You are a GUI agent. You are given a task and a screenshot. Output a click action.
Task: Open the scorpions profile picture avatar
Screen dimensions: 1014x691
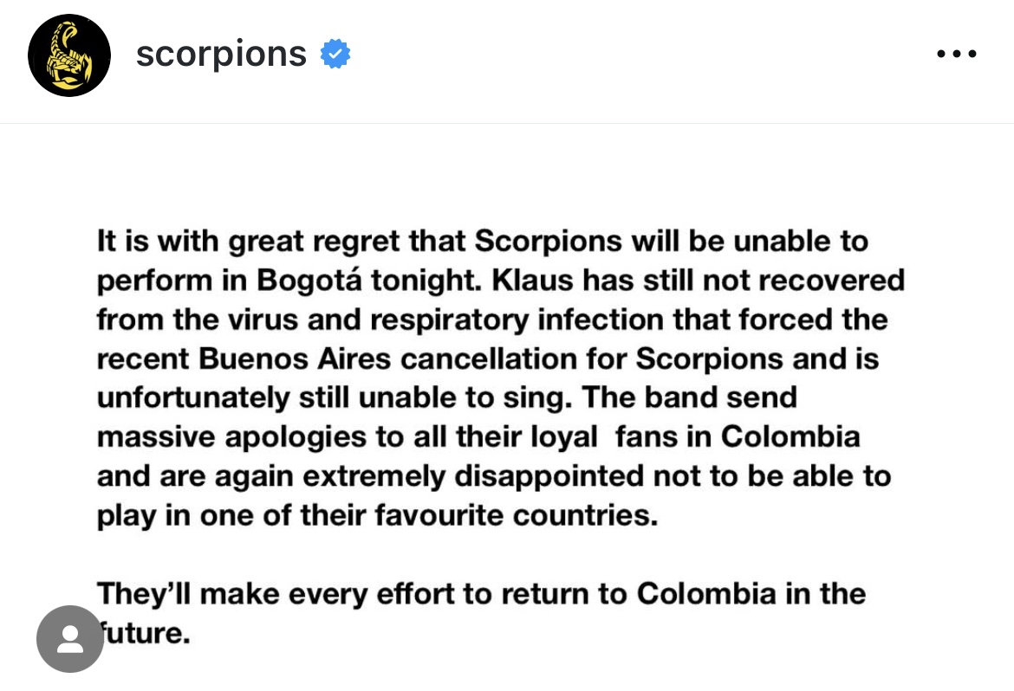point(69,55)
